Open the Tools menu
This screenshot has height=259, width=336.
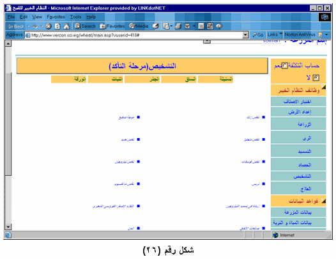tap(75, 17)
